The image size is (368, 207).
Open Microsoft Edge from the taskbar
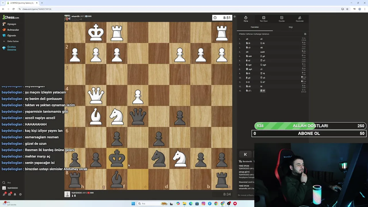tap(191, 204)
